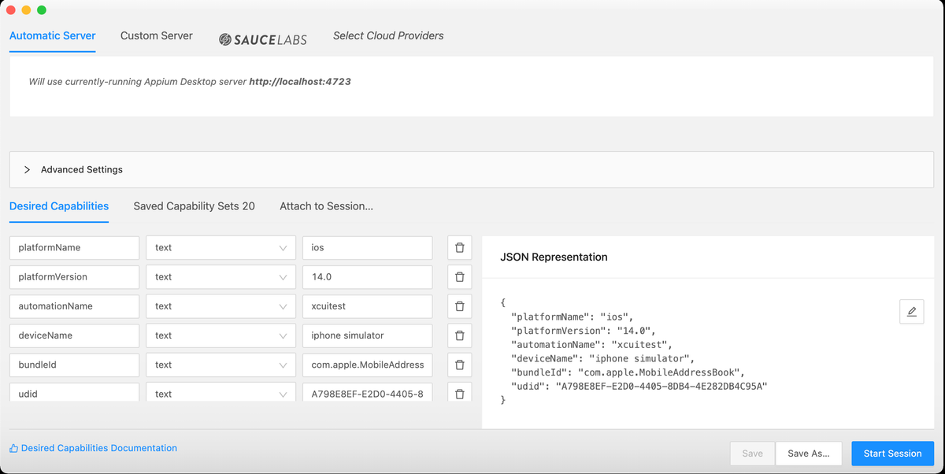Image resolution: width=945 pixels, height=474 pixels.
Task: Select the Cloud Providers option
Action: pos(388,35)
